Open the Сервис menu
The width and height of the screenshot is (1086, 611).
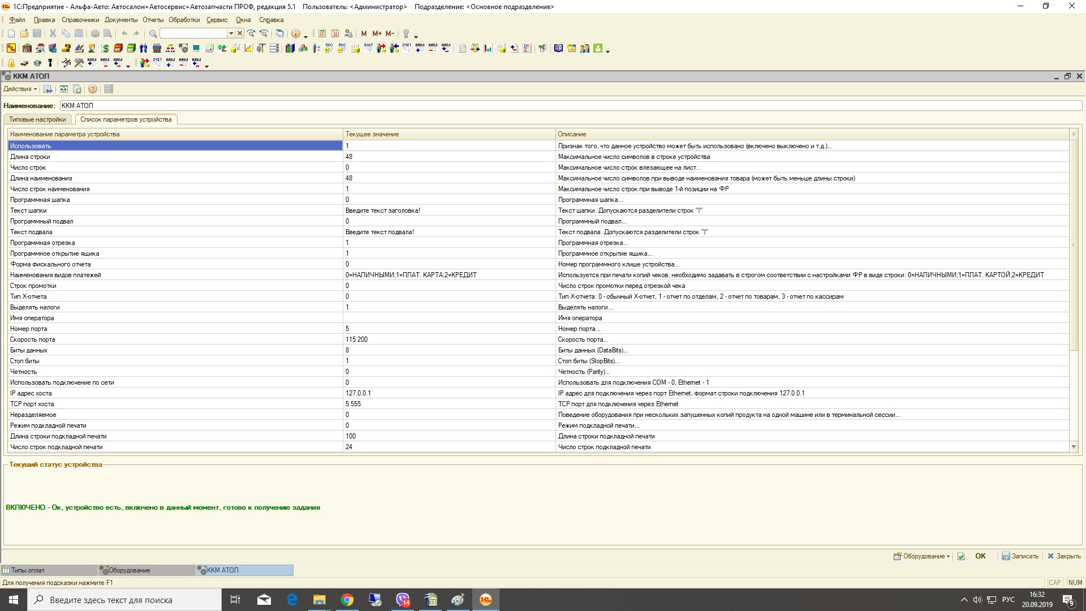tap(217, 20)
